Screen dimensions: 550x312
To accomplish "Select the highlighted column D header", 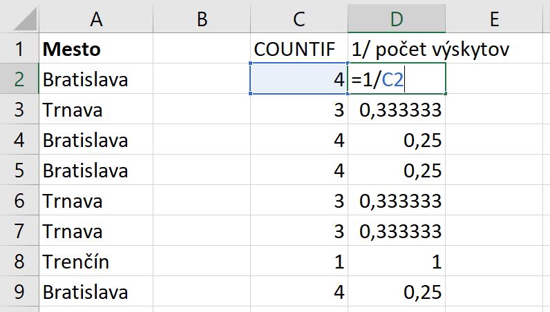I will 397,19.
